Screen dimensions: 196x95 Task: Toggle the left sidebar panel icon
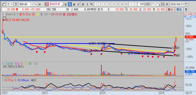pyautogui.click(x=4, y=5)
